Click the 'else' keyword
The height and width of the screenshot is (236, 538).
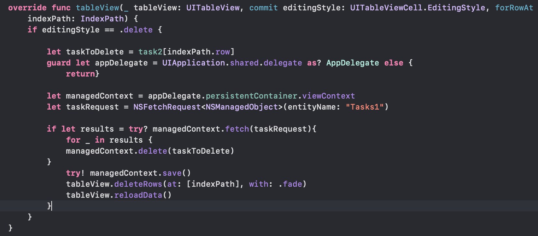393,63
